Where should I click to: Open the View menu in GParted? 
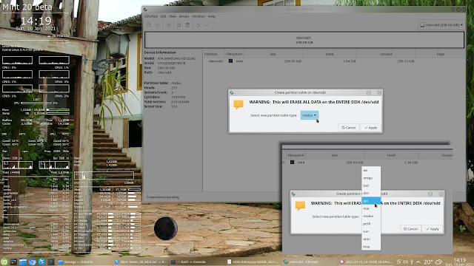(173, 16)
